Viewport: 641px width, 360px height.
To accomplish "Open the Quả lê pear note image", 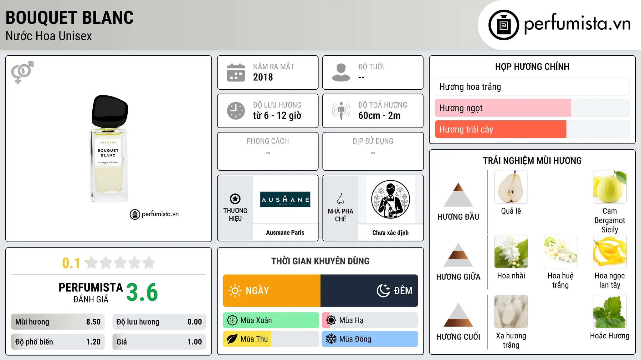I will coord(511,187).
